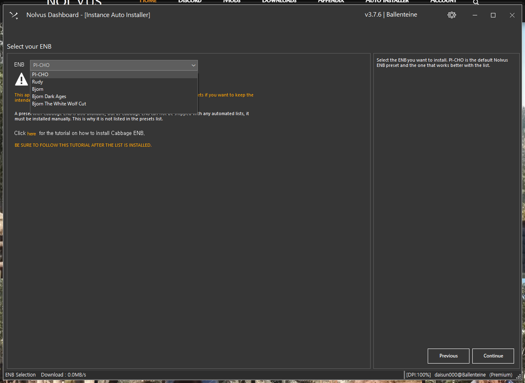This screenshot has height=383, width=525.
Task: Choose Bjorn Dark Ages preset
Action: click(x=114, y=96)
